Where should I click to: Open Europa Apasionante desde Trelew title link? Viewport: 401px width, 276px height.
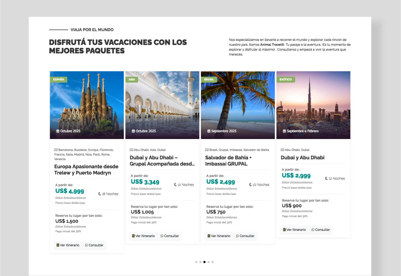[86, 170]
